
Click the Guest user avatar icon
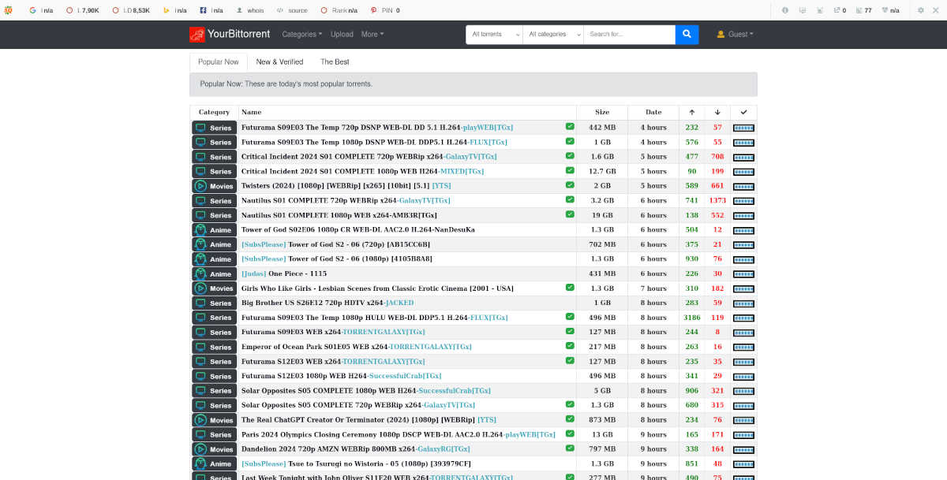721,34
